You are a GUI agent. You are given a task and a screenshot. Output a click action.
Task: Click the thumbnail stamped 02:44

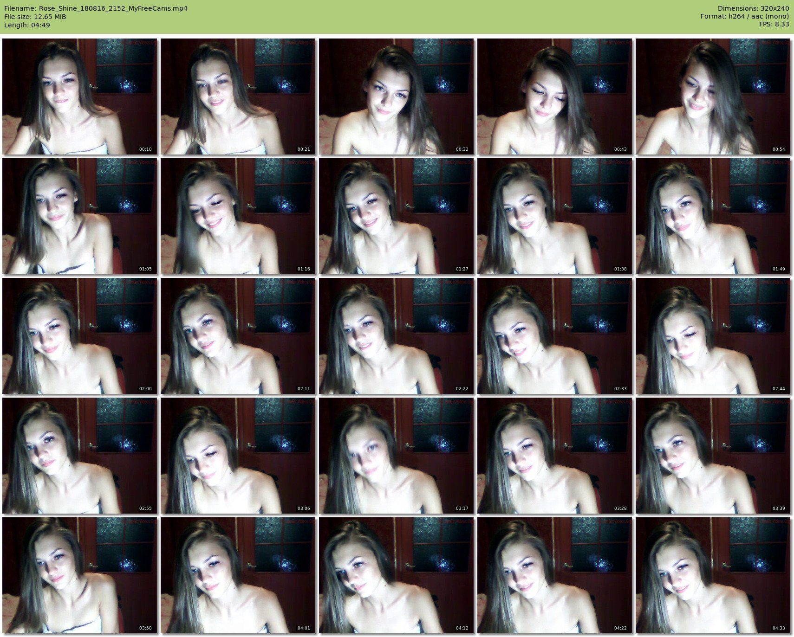coord(713,336)
